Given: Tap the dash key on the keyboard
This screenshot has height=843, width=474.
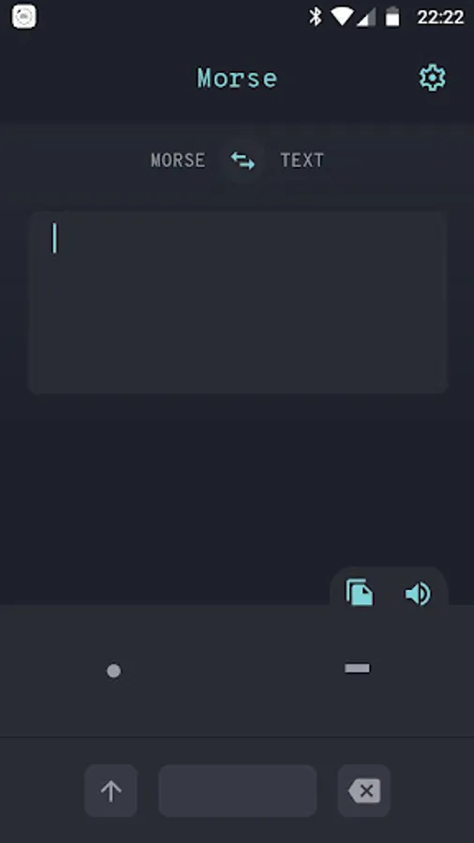Looking at the screenshot, I should pyautogui.click(x=357, y=668).
